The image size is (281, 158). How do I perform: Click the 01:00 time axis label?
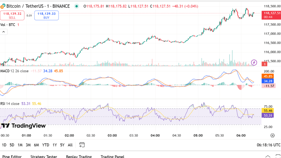[26, 136]
